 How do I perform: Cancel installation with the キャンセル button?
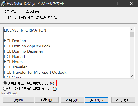(x=123, y=100)
